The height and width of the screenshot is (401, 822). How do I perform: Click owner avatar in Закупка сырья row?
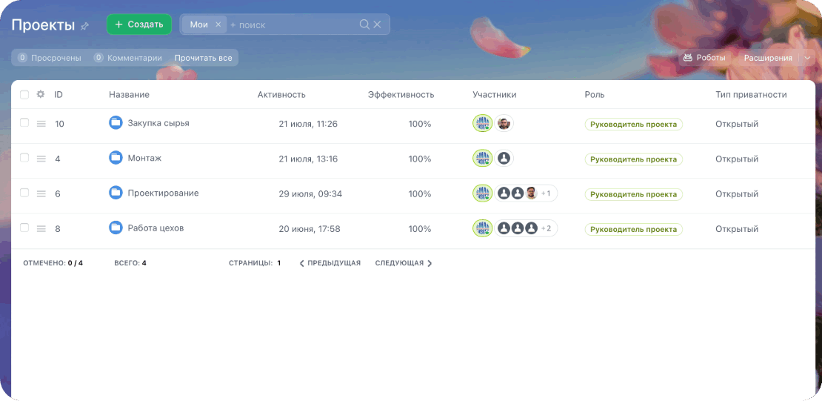coord(482,123)
